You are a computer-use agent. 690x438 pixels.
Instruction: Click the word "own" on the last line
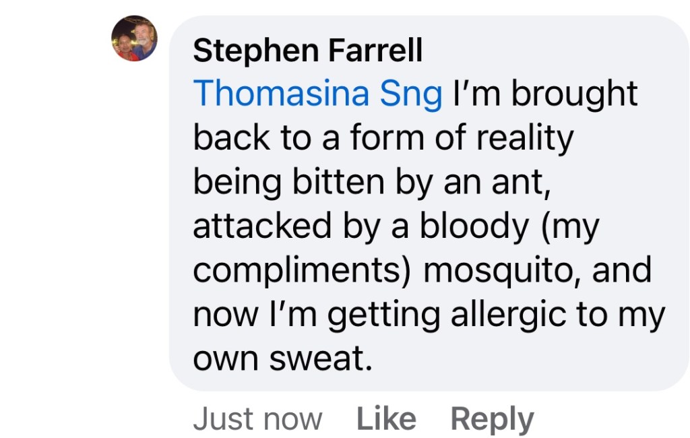click(226, 358)
